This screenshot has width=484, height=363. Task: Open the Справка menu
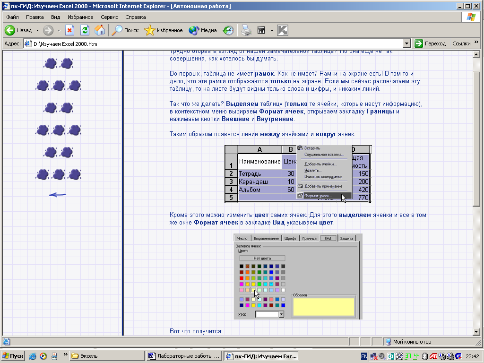[136, 17]
